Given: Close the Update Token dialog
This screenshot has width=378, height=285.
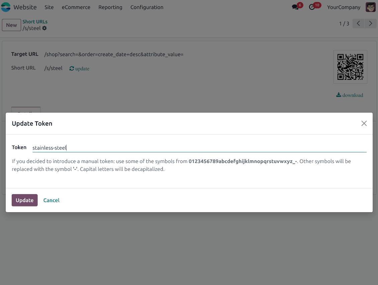Looking at the screenshot, I should (364, 123).
